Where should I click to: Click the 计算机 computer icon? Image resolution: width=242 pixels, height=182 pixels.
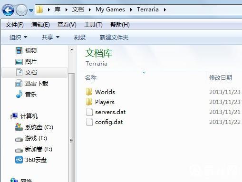coord(14,116)
